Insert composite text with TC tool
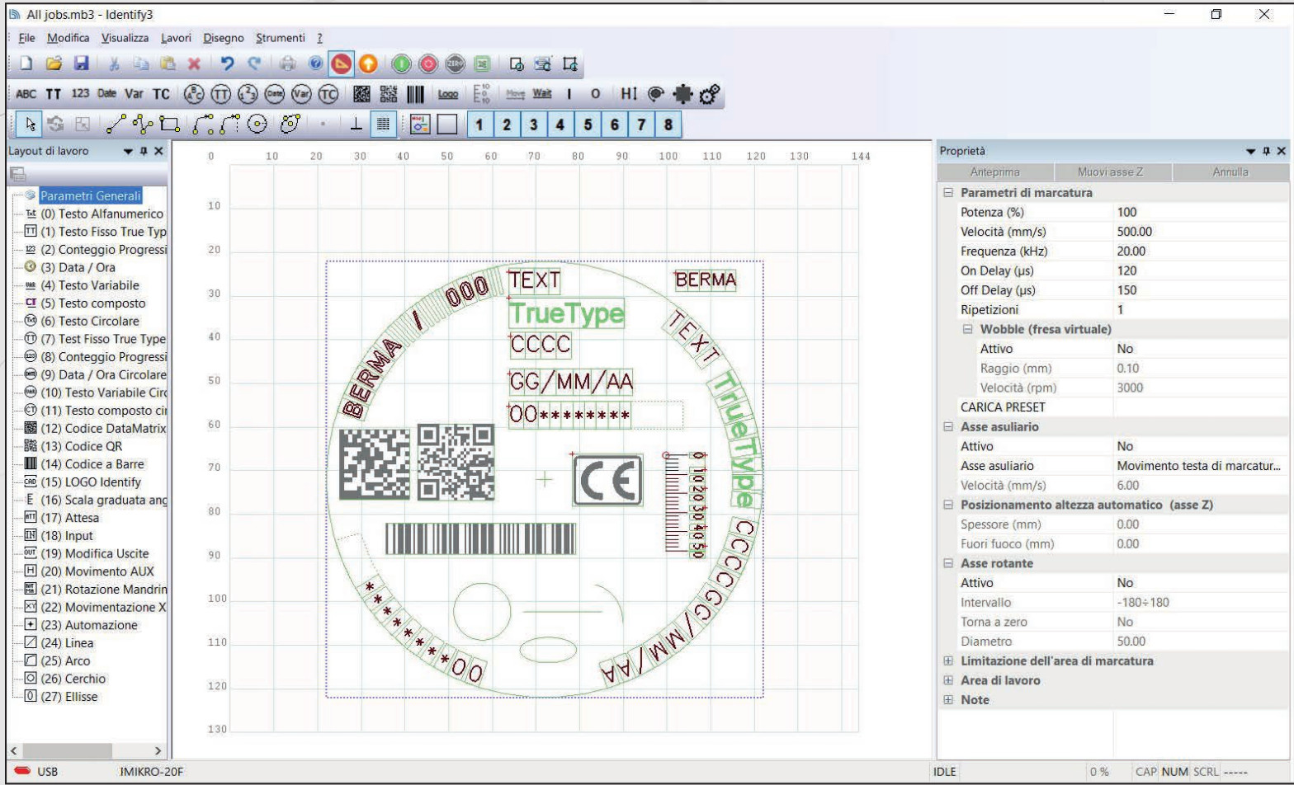 coord(161,94)
